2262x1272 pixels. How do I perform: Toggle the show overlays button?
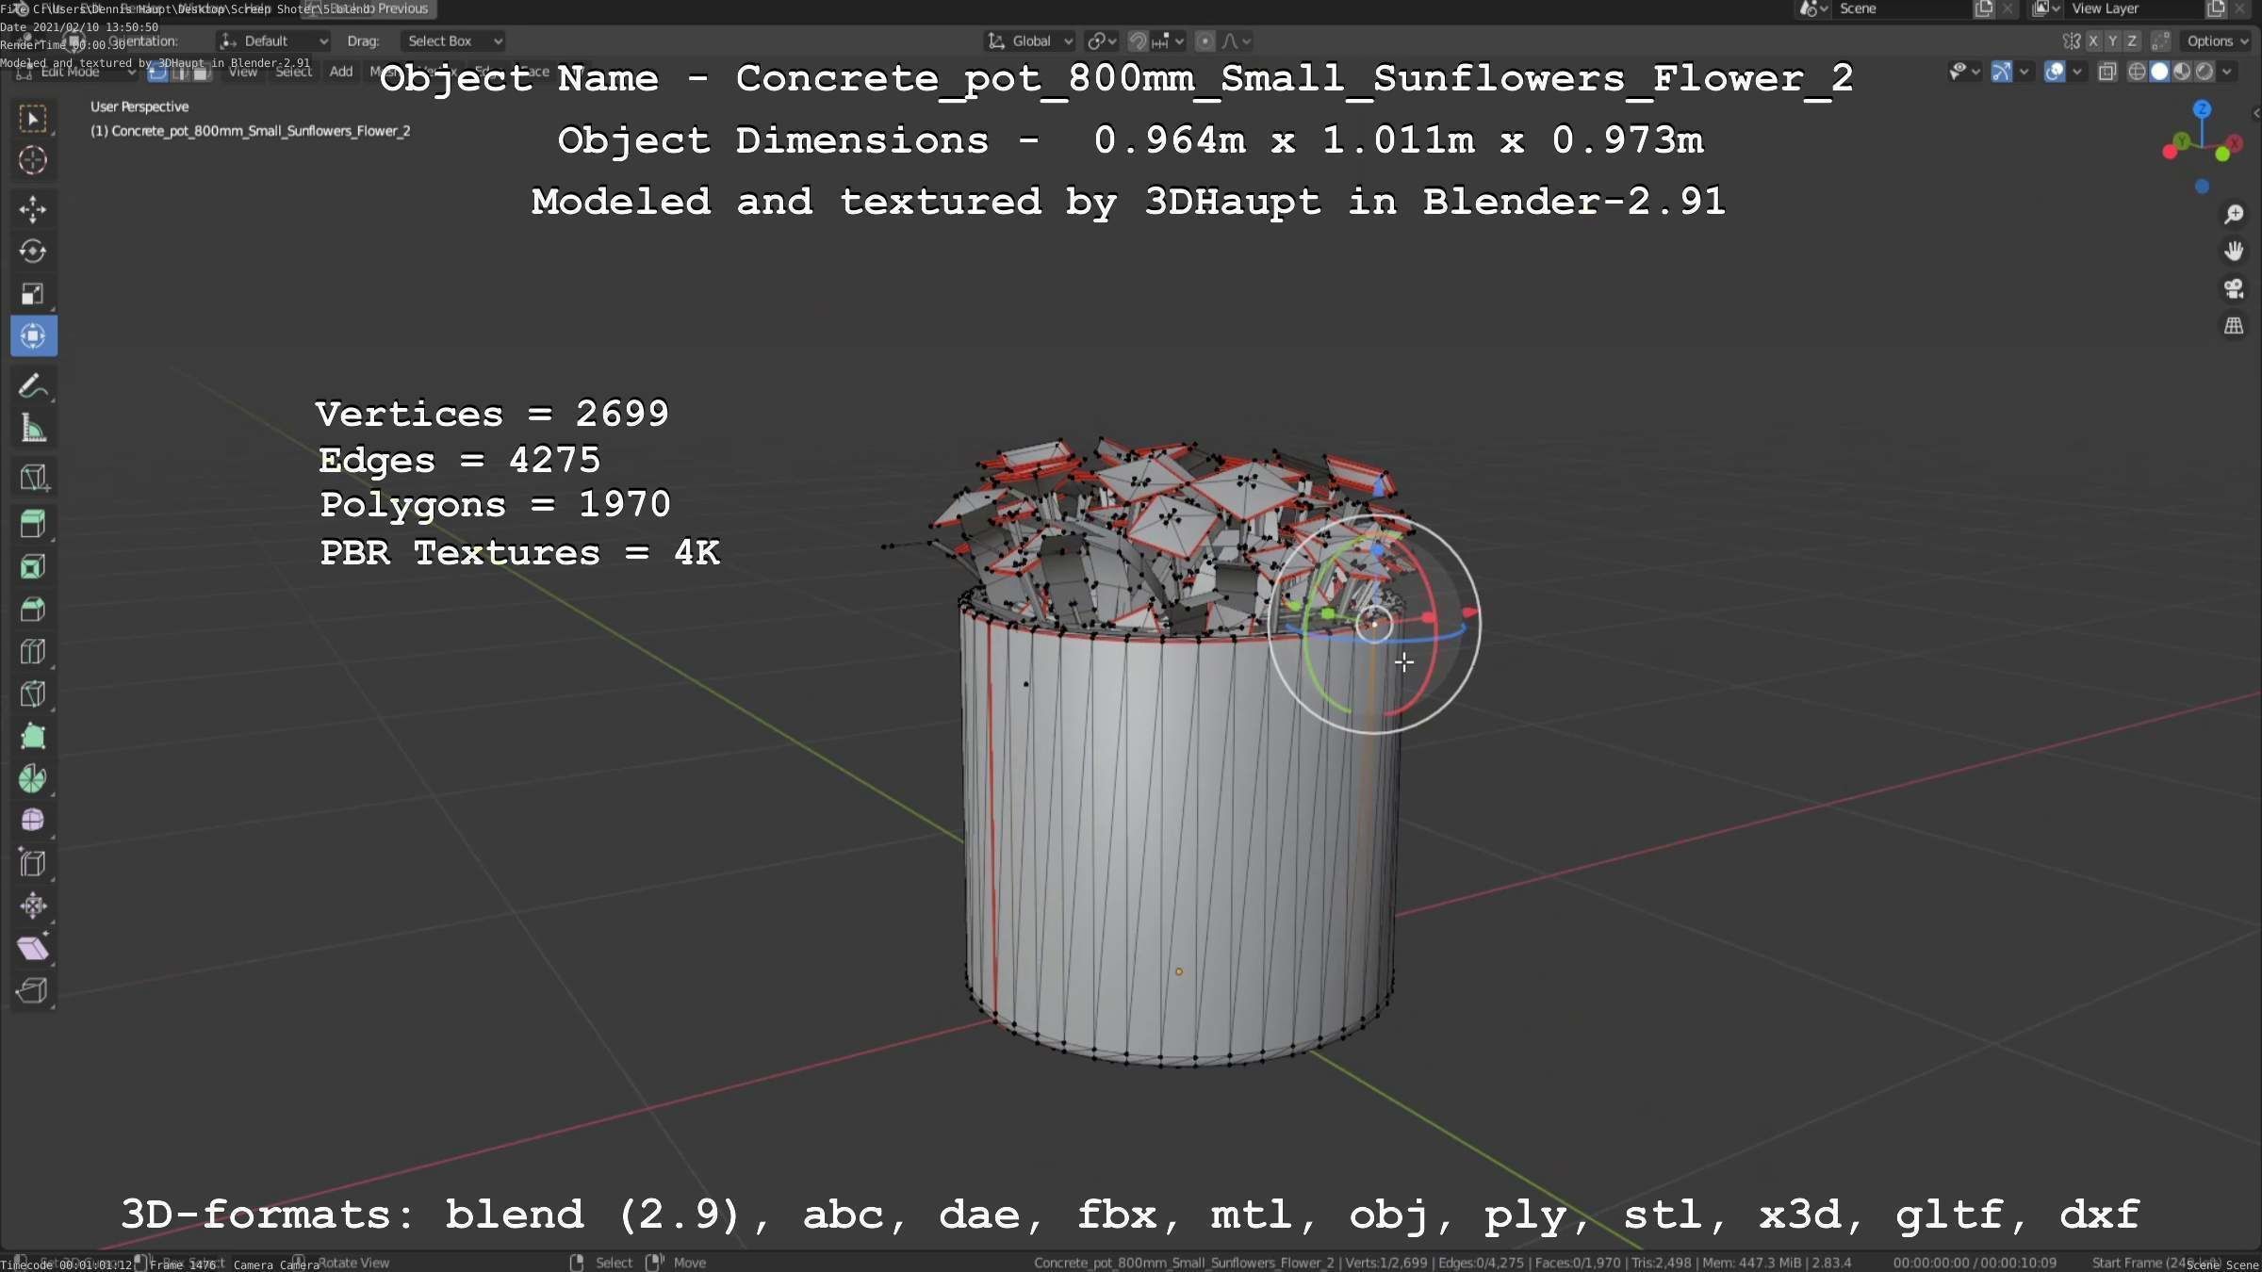[2055, 72]
